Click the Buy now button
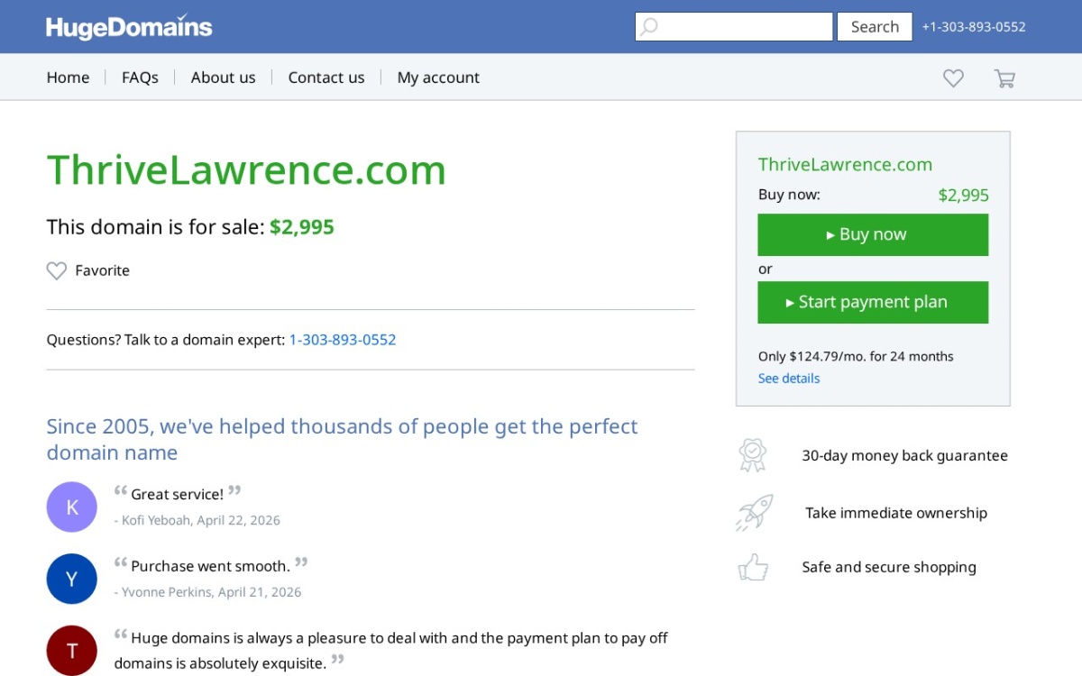 tap(873, 234)
